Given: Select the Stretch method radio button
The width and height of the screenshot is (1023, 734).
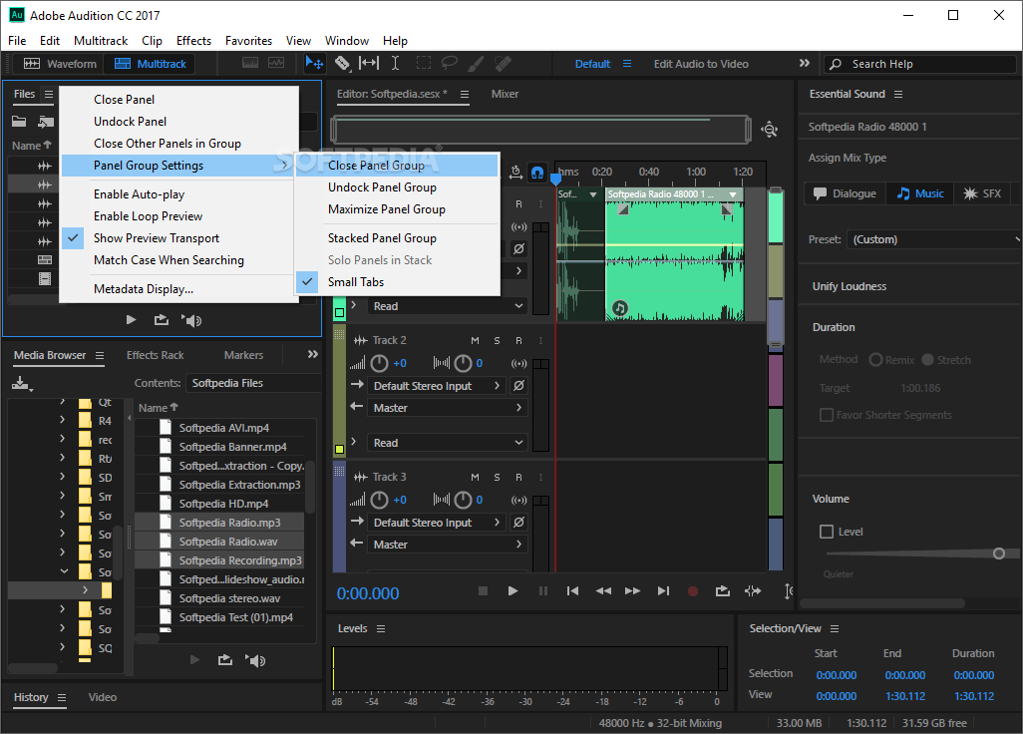Looking at the screenshot, I should [x=927, y=360].
